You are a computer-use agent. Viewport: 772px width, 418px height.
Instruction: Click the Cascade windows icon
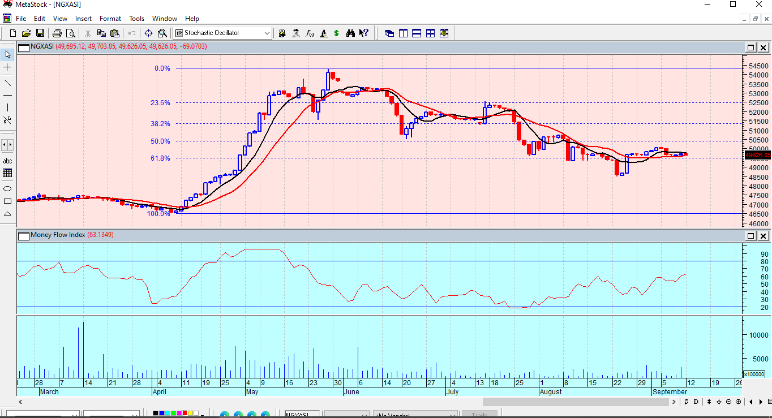click(389, 33)
